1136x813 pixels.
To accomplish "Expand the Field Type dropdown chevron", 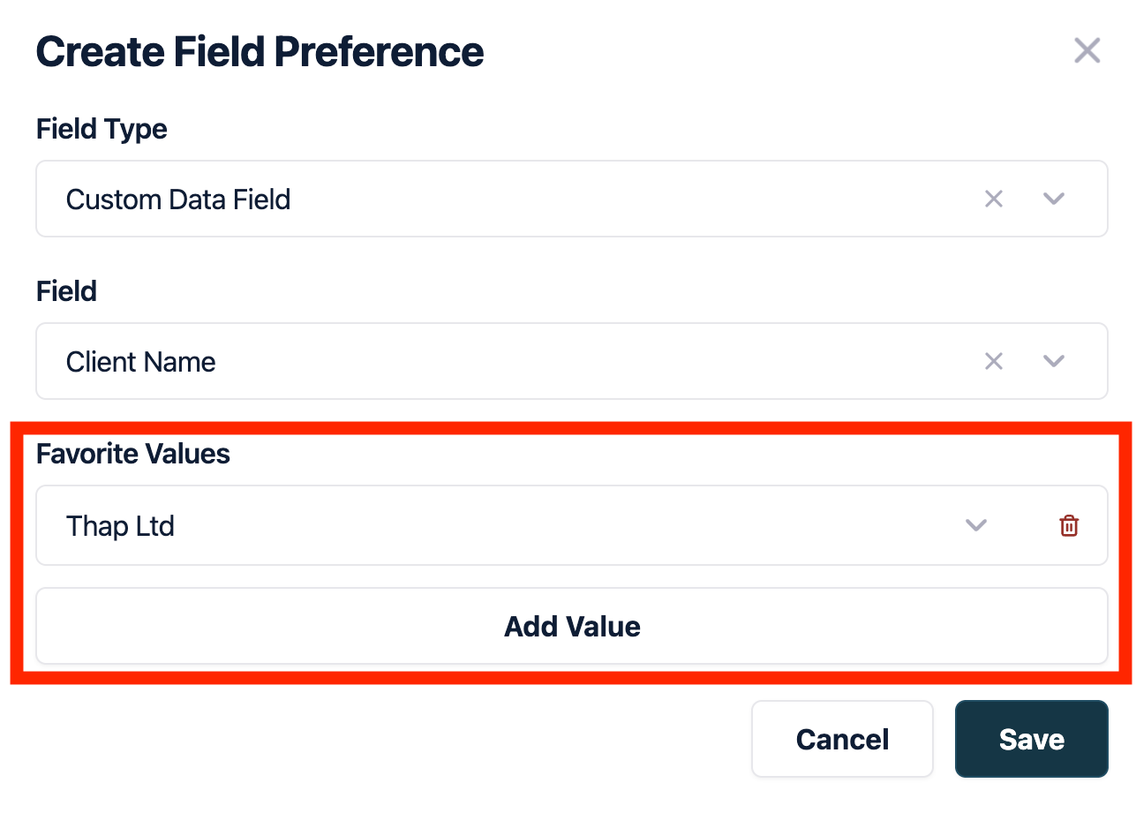I will (1053, 199).
